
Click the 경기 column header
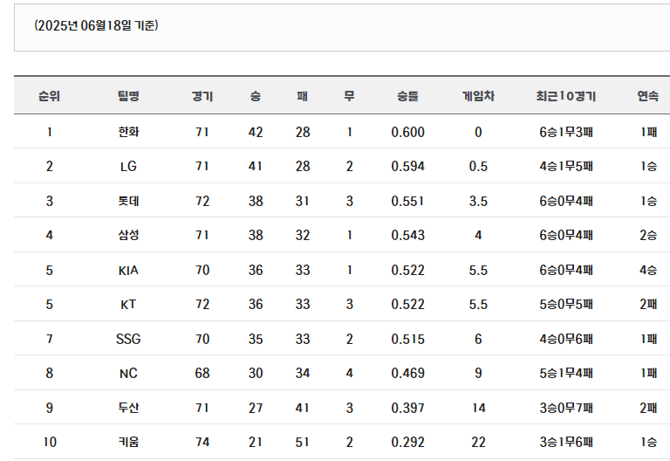(x=202, y=96)
